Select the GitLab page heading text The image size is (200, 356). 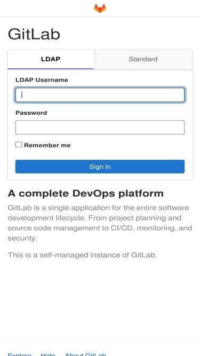(34, 34)
